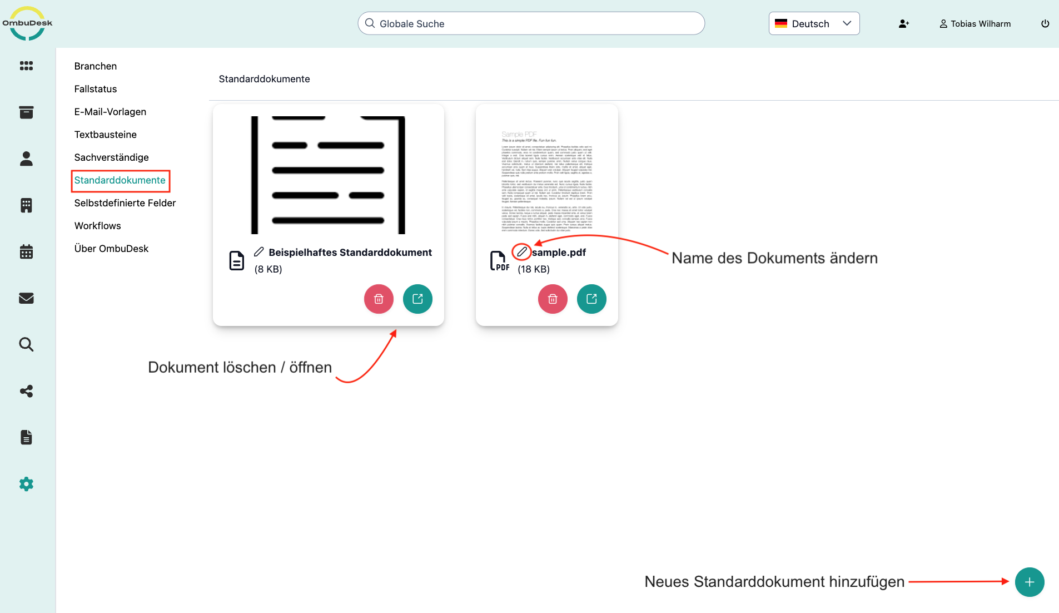This screenshot has height=613, width=1059.
Task: Select Sachverständige in settings menu
Action: (x=112, y=157)
